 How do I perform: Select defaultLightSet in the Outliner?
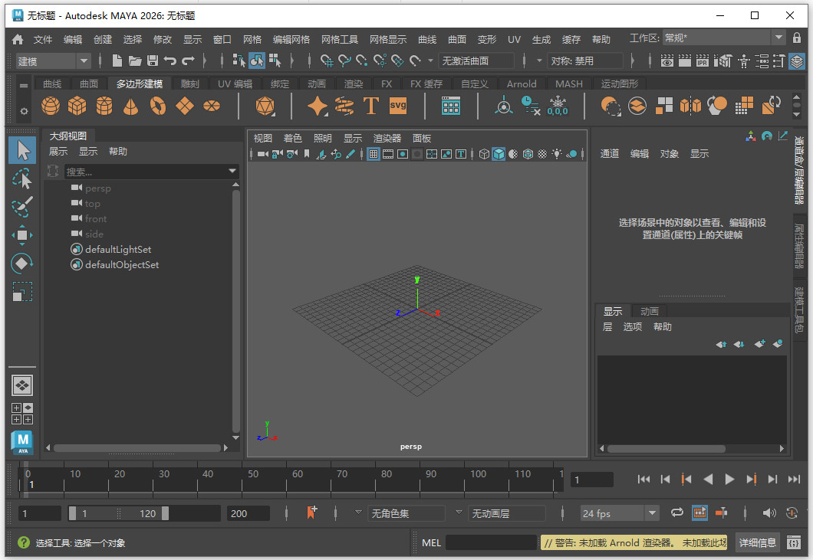(x=117, y=249)
